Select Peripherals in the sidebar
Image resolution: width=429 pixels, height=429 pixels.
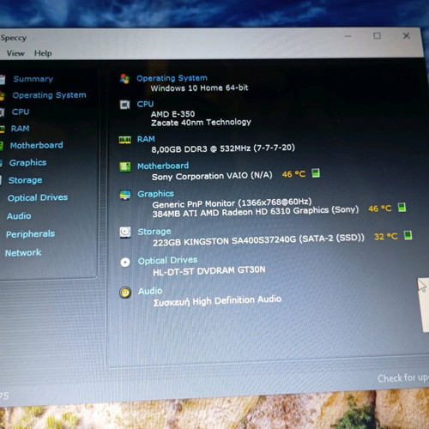pyautogui.click(x=30, y=234)
